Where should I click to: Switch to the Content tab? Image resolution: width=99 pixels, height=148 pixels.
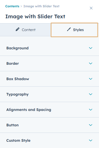(x=25, y=30)
